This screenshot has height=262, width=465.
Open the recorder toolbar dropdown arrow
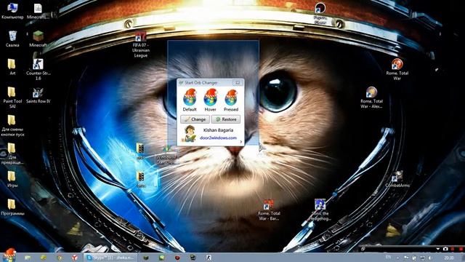pos(438,249)
